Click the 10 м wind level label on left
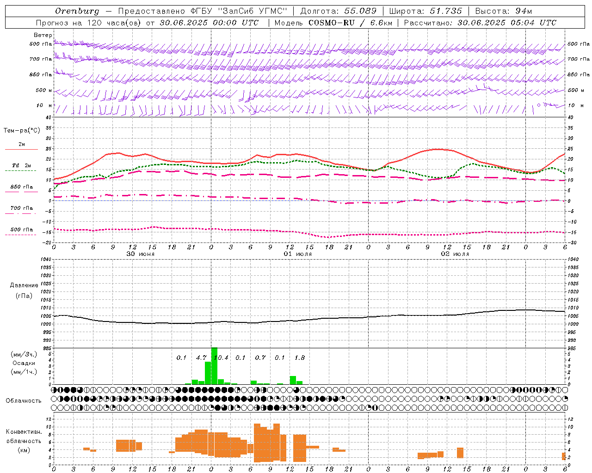 (x=44, y=105)
